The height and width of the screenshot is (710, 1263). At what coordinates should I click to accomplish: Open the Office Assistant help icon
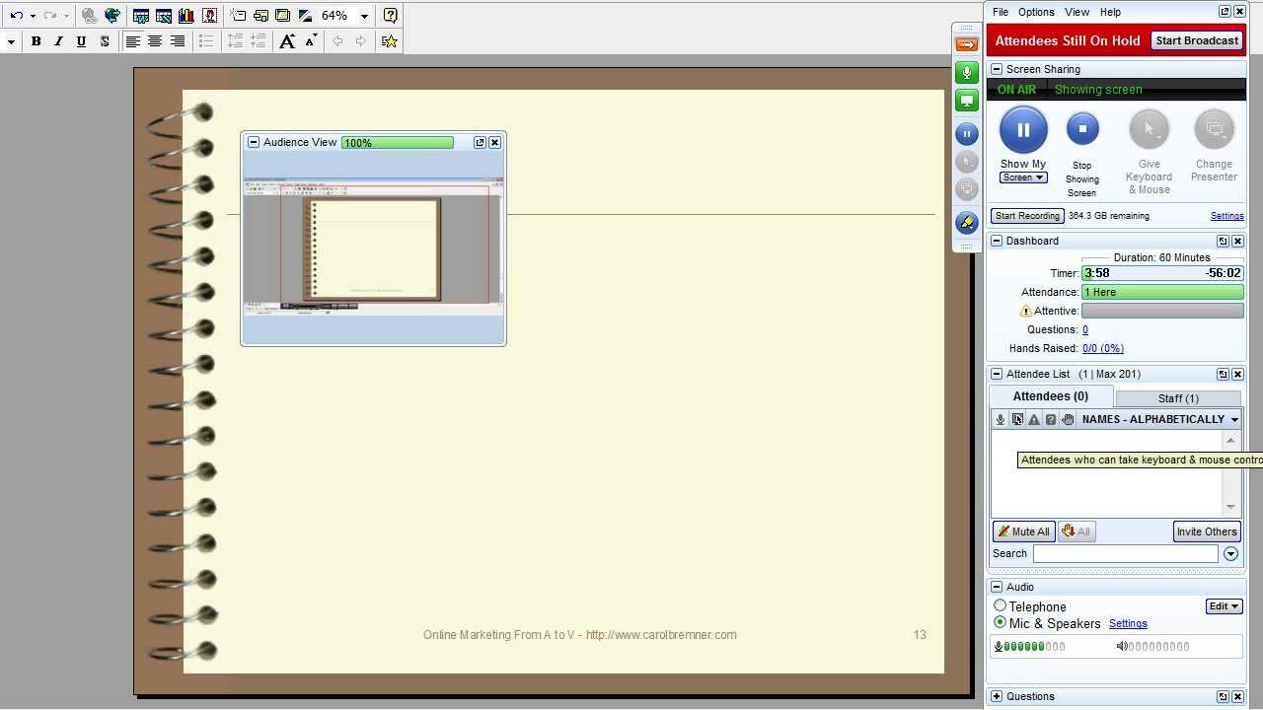(x=390, y=16)
